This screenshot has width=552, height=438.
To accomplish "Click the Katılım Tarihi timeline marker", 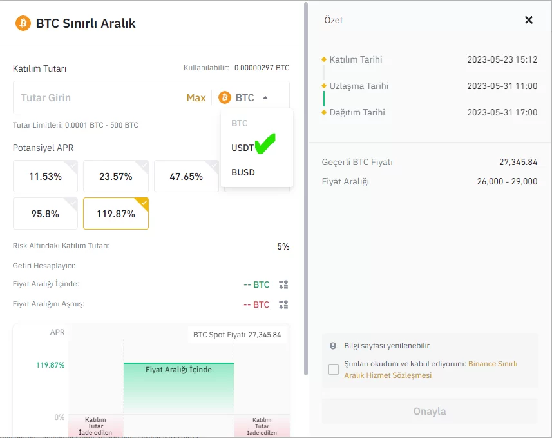I will (324, 59).
